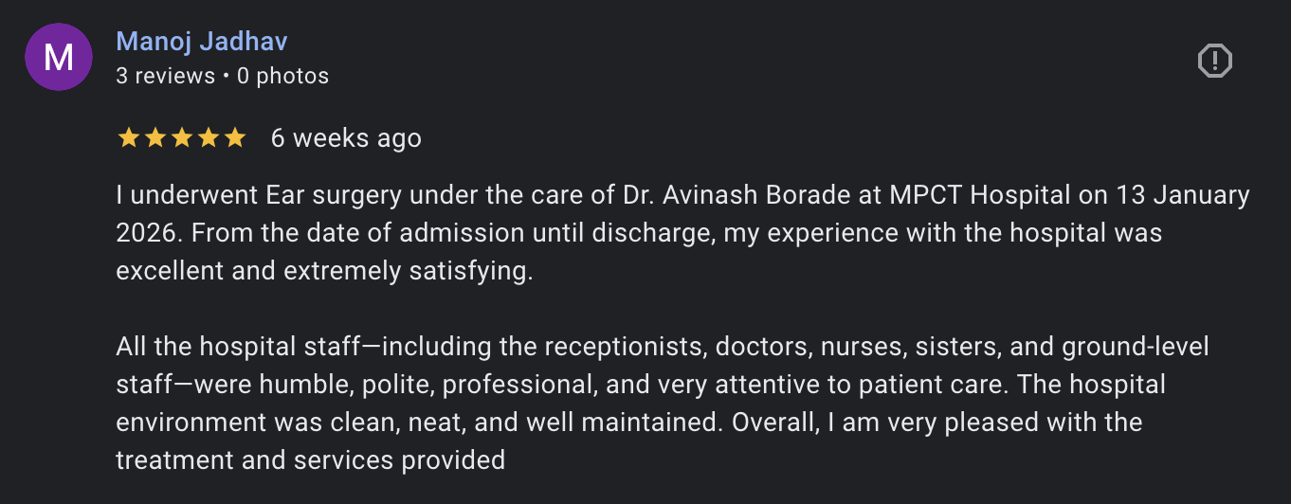The image size is (1291, 504).
Task: Click the '6 weeks ago' timestamp
Action: tap(346, 138)
